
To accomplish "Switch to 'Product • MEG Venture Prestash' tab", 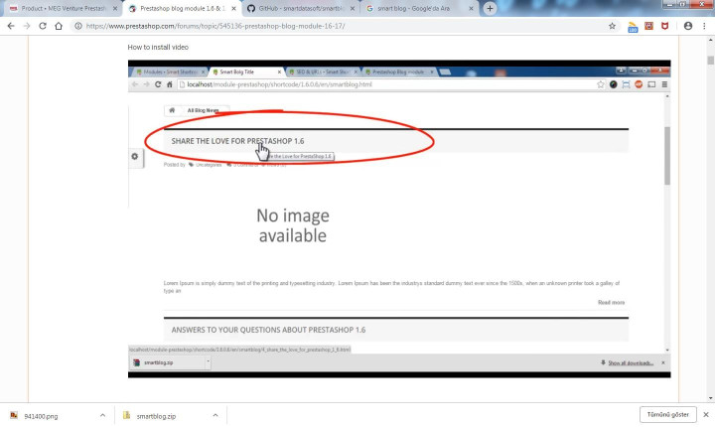I will pyautogui.click(x=63, y=8).
